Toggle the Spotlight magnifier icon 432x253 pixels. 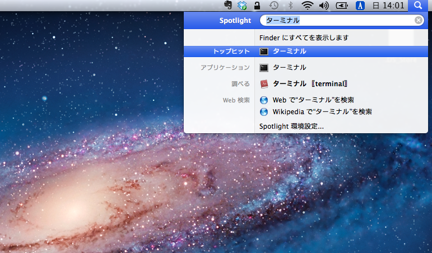pyautogui.click(x=418, y=5)
